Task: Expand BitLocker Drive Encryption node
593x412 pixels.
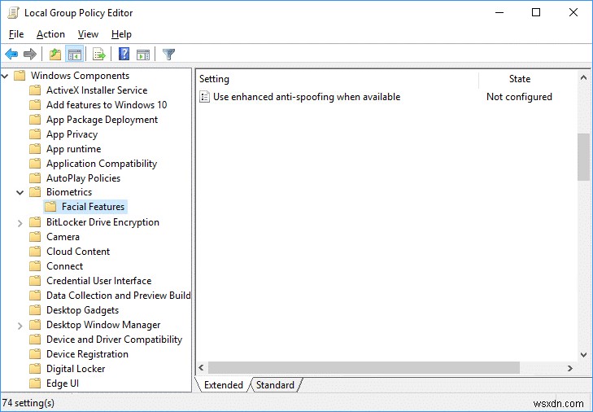Action: 20,223
